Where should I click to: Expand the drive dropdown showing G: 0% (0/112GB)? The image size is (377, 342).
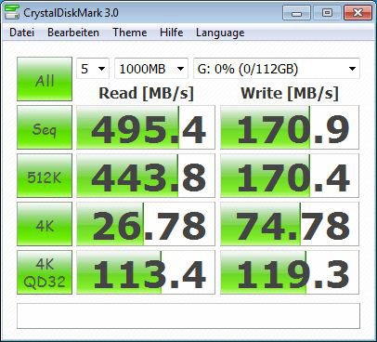[277, 69]
